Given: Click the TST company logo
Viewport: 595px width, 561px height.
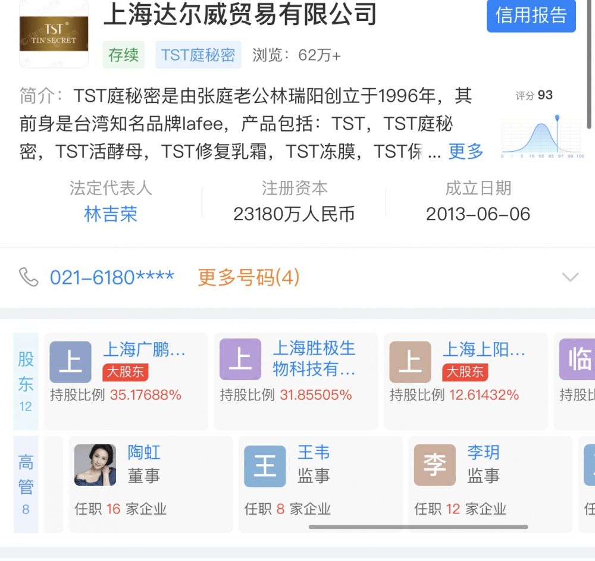Looking at the screenshot, I should coord(53,34).
